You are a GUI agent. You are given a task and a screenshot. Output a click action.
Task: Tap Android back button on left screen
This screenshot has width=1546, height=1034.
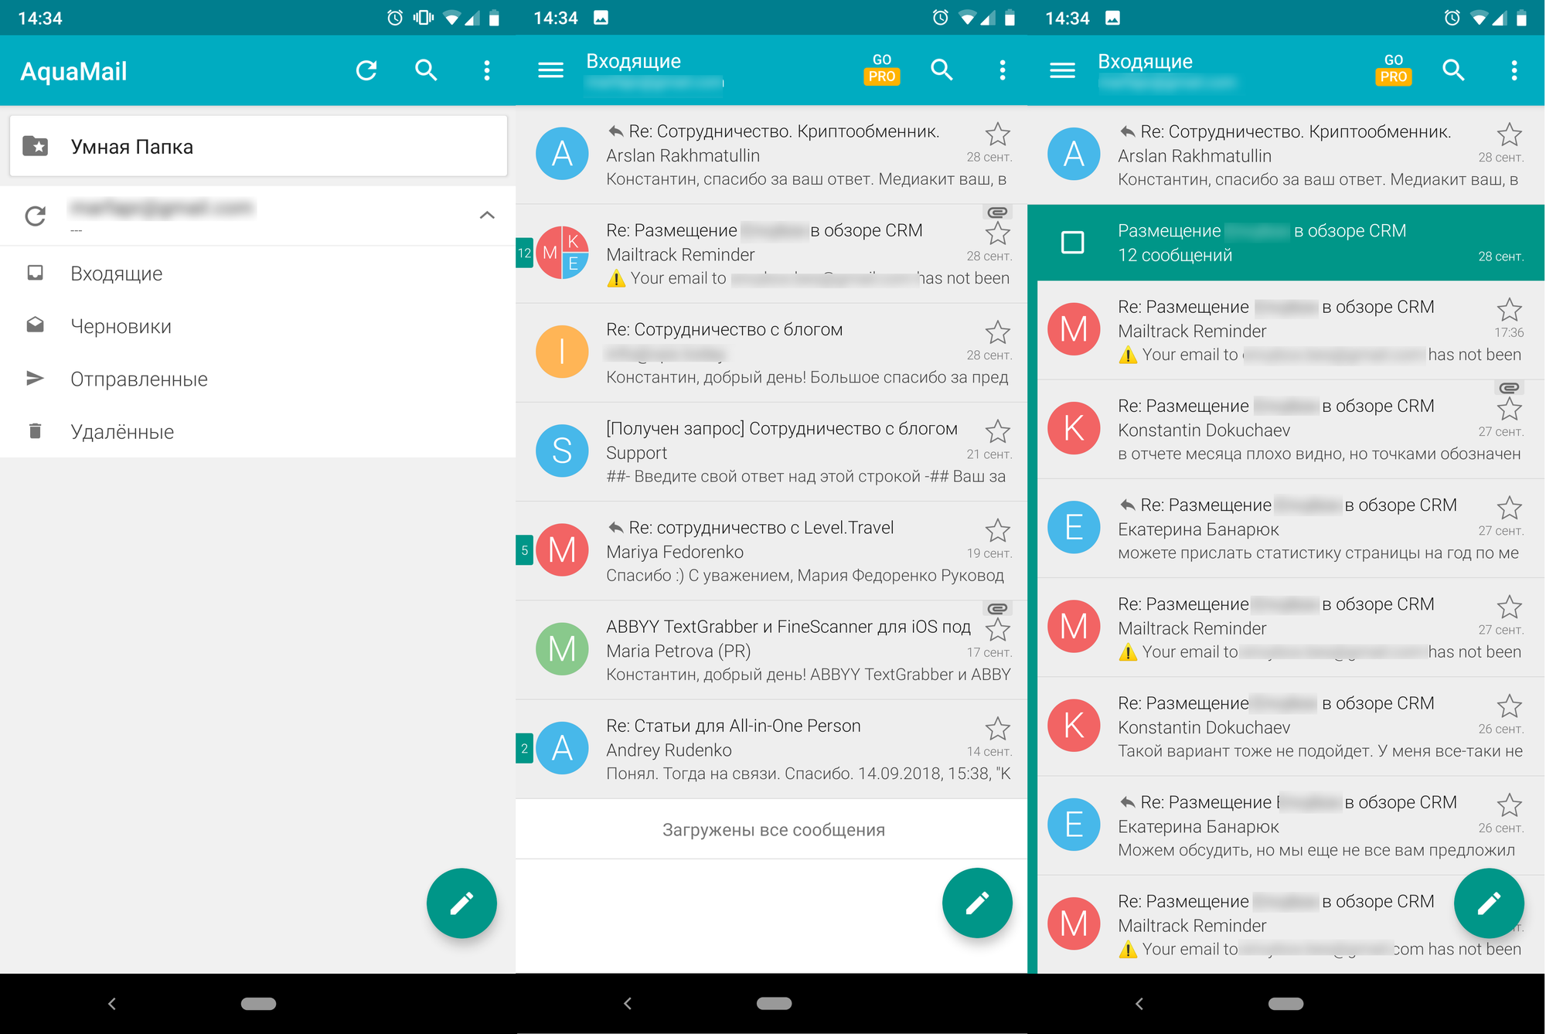[112, 1003]
